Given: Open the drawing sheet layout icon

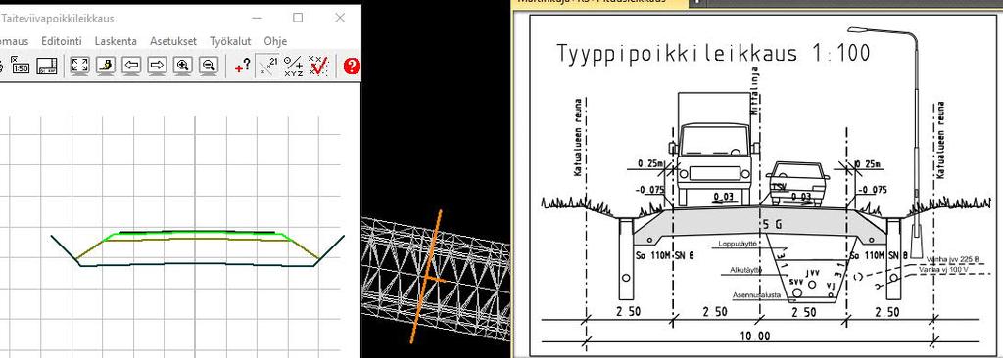Looking at the screenshot, I should tap(47, 66).
